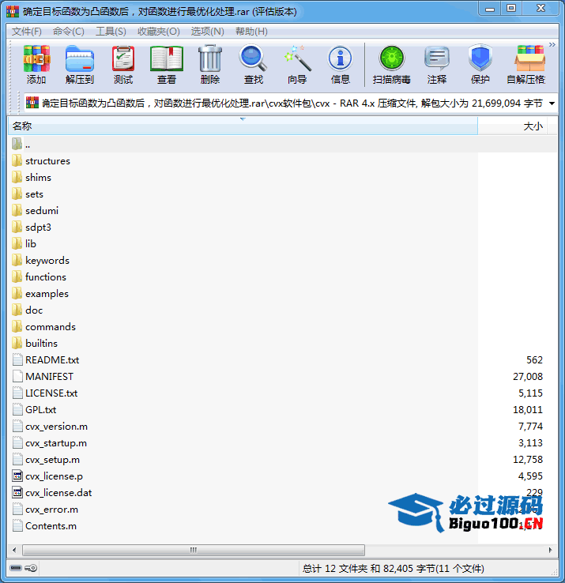The image size is (565, 583).
Task: Click the cvx_license.dat file icon
Action: point(17,493)
